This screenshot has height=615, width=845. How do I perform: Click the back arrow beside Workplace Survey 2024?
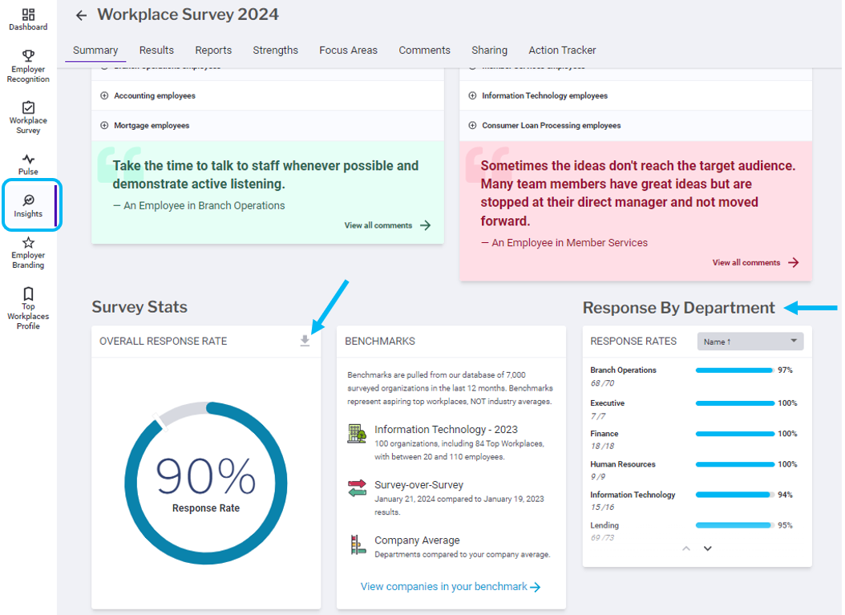[x=80, y=14]
